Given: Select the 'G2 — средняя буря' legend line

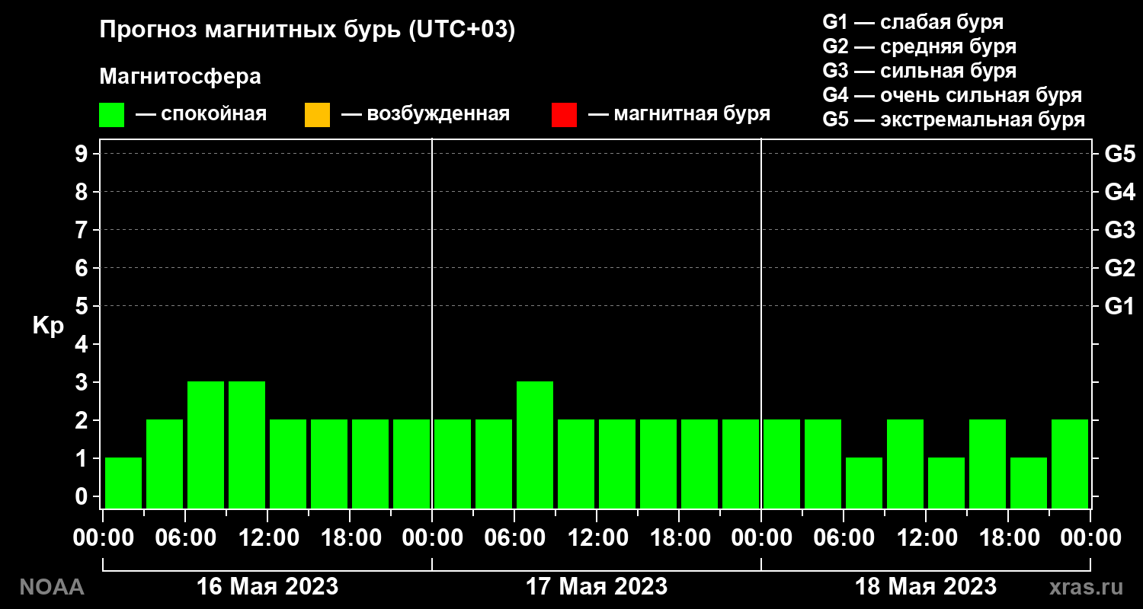Looking at the screenshot, I should point(919,46).
